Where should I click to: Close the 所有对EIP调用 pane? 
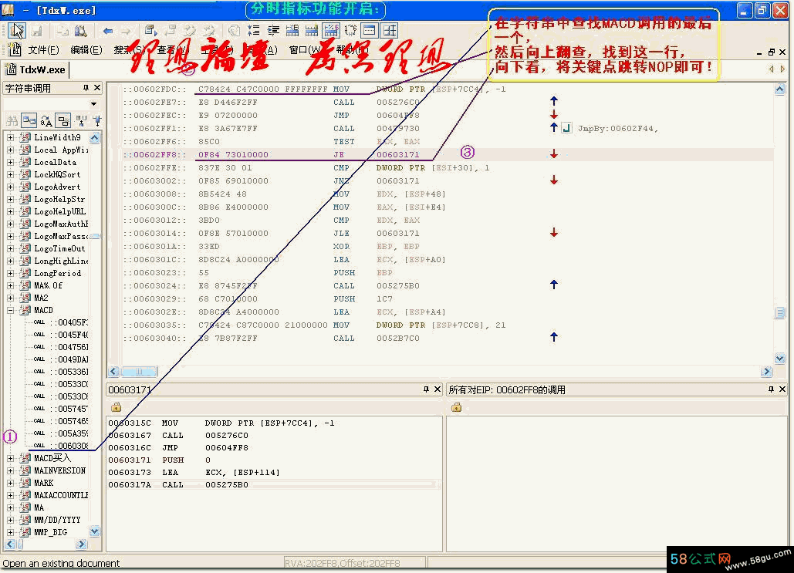pyautogui.click(x=782, y=389)
